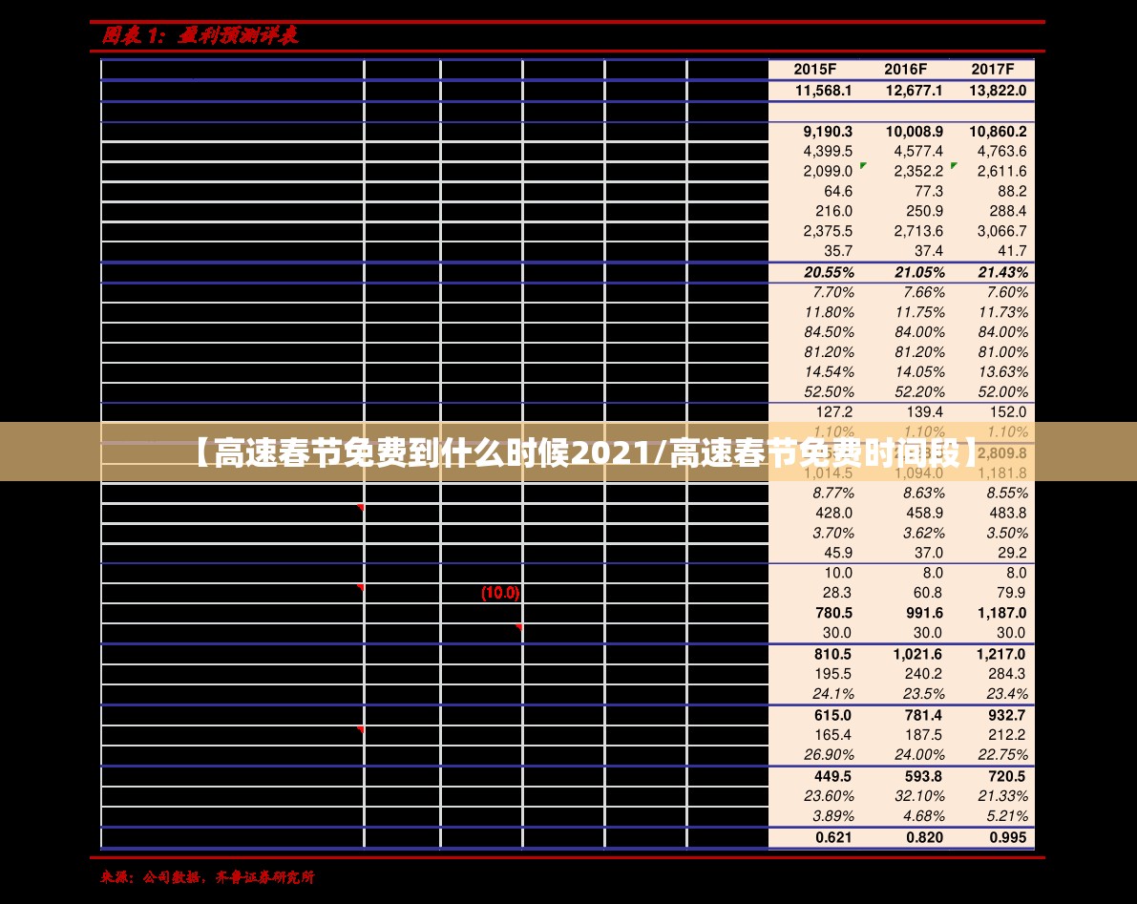Select the 2,099.0 cell

[x=828, y=172]
